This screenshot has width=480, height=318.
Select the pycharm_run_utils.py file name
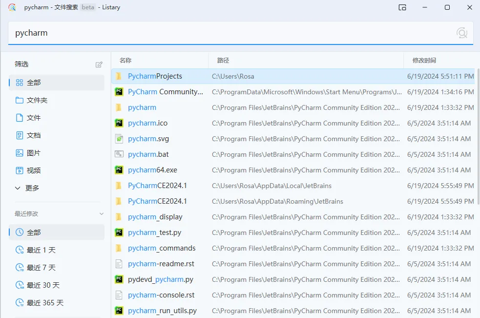pos(162,311)
